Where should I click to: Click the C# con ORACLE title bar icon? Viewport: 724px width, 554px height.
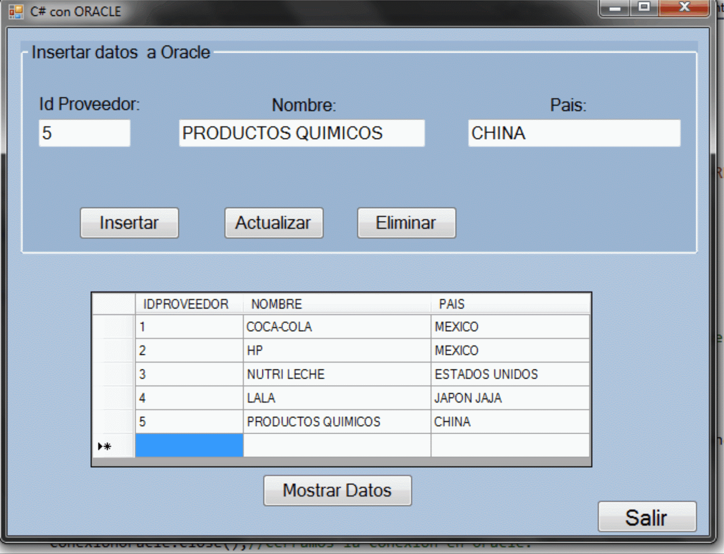tap(17, 11)
